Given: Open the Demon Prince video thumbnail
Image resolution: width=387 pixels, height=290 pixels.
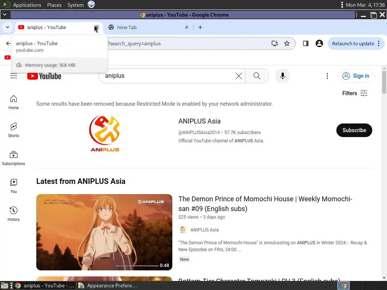Looking at the screenshot, I should (104, 232).
